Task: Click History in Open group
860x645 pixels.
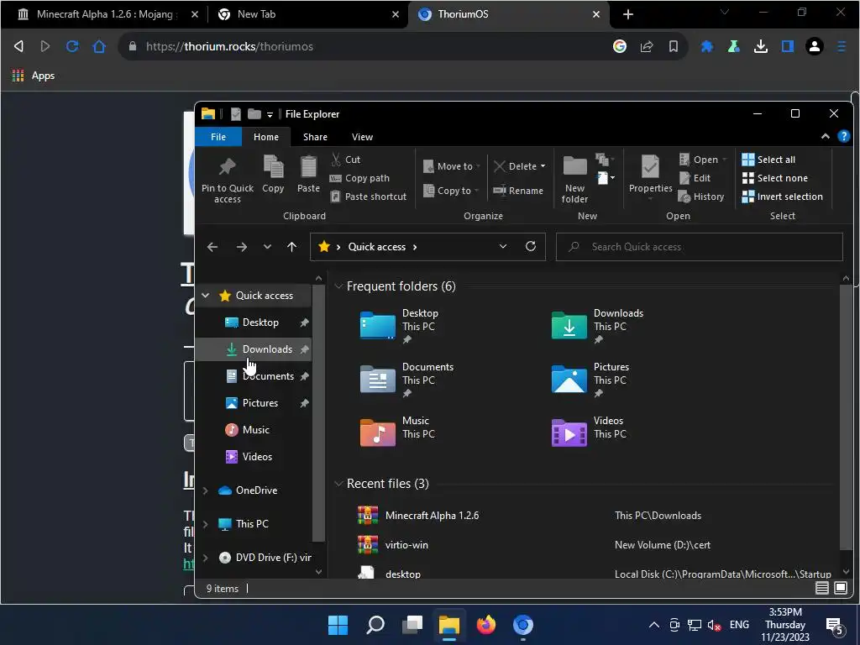Action: pos(701,197)
